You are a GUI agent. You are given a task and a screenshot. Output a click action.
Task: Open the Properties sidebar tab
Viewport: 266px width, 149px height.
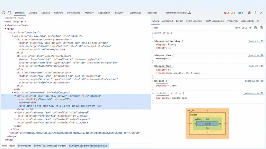coord(233,21)
